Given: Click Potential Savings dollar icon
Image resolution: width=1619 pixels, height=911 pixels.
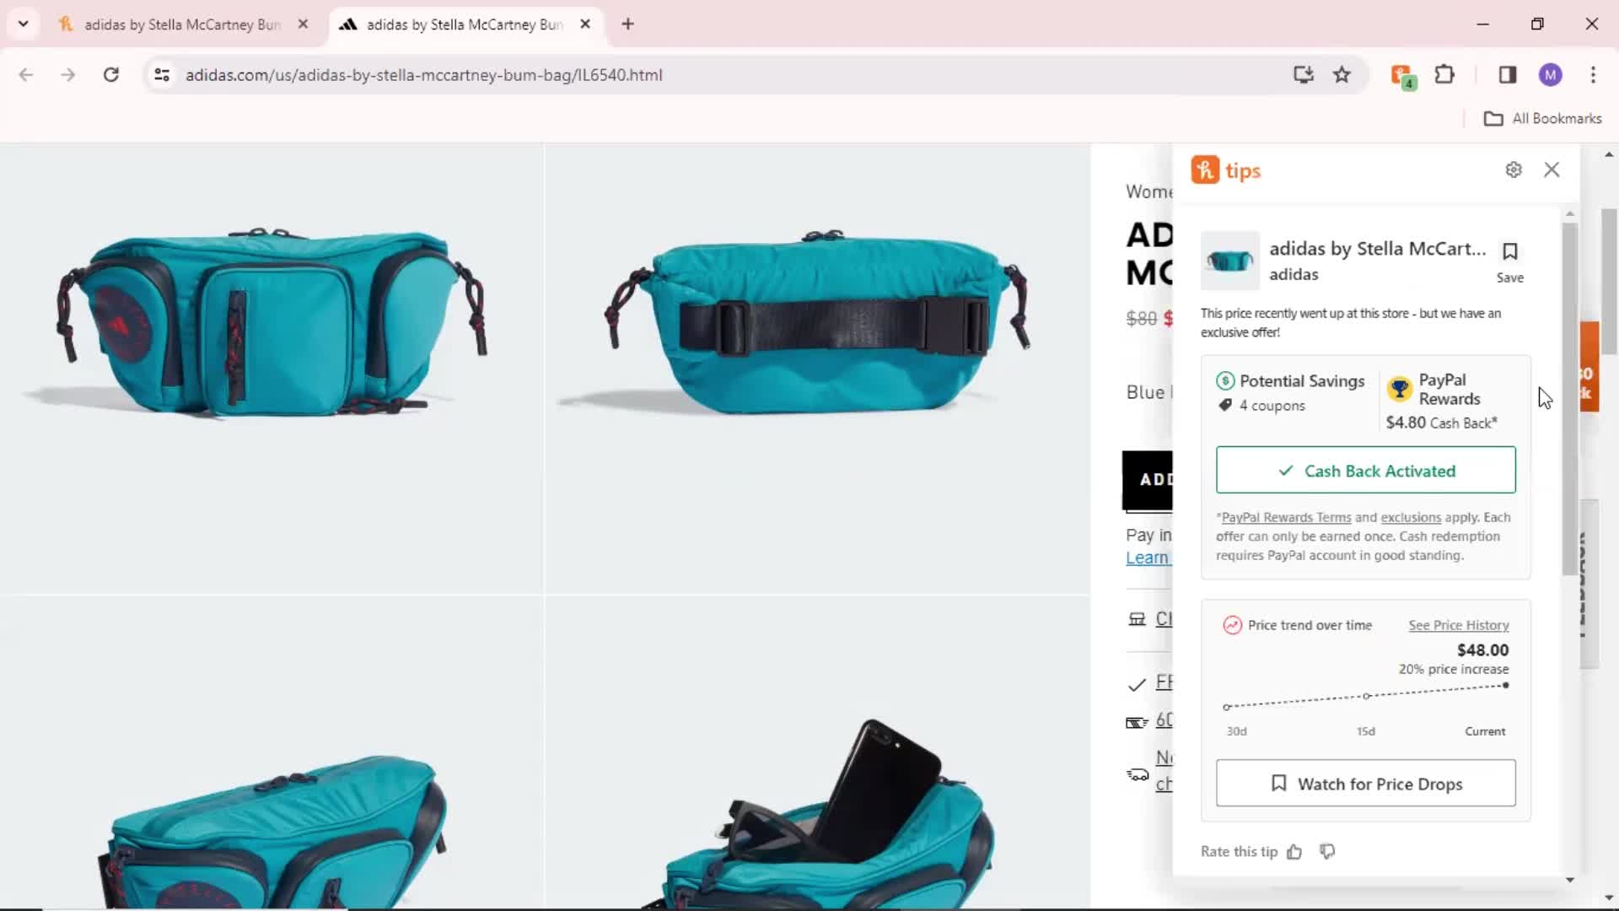Looking at the screenshot, I should [1225, 381].
